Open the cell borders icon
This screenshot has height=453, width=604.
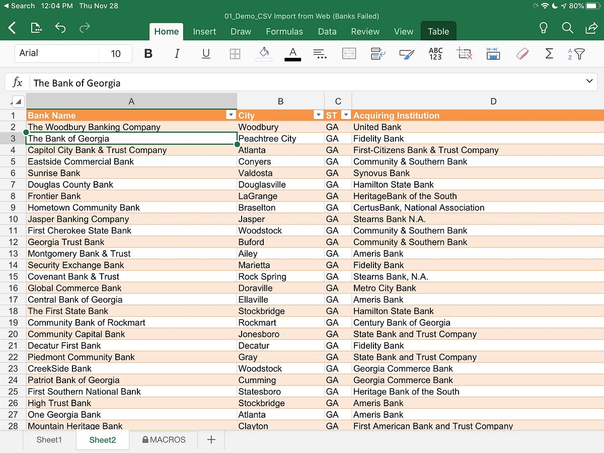(x=235, y=54)
